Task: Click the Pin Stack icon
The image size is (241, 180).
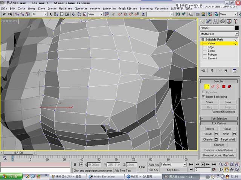Action: (x=203, y=70)
